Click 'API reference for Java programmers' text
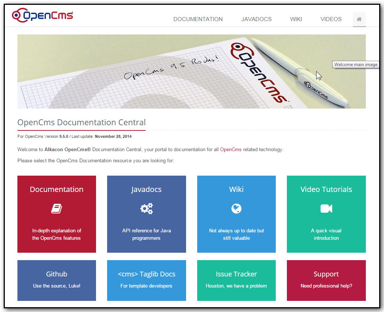Screen dimensions: 384x312 (x=146, y=234)
